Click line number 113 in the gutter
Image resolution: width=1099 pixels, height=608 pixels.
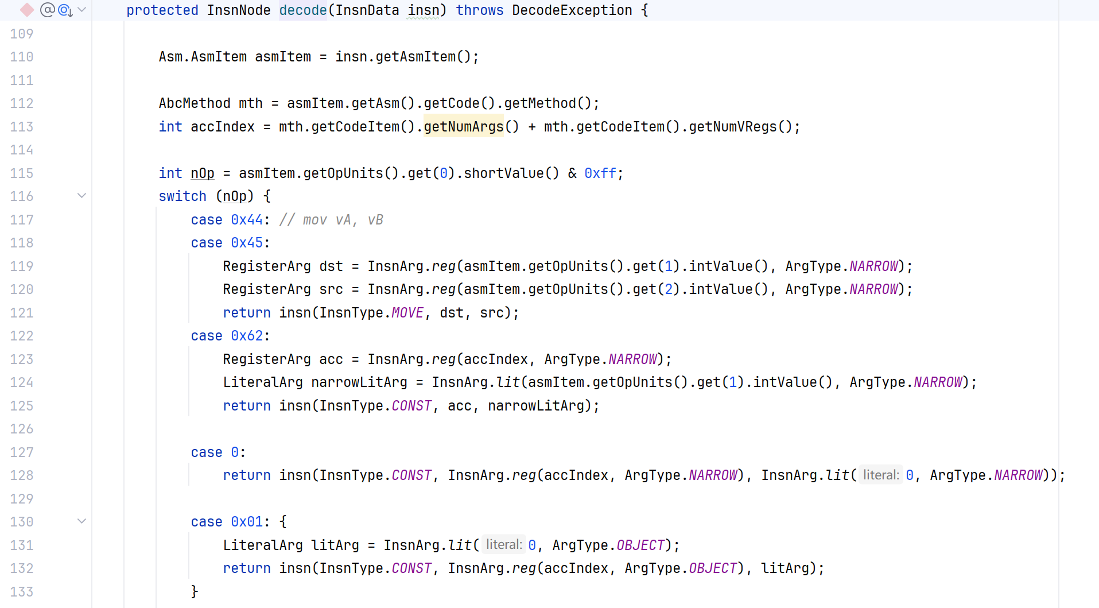[x=22, y=127]
